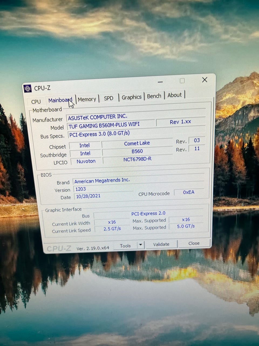
Task: Click the Current Link Width x16 value
Action: coord(112,222)
